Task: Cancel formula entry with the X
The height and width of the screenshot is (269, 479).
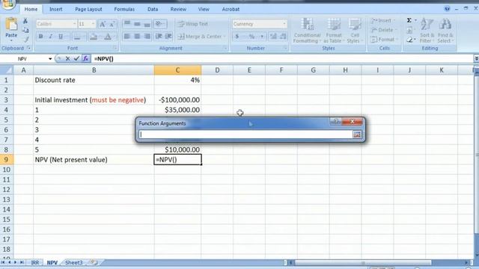Action: (x=67, y=58)
